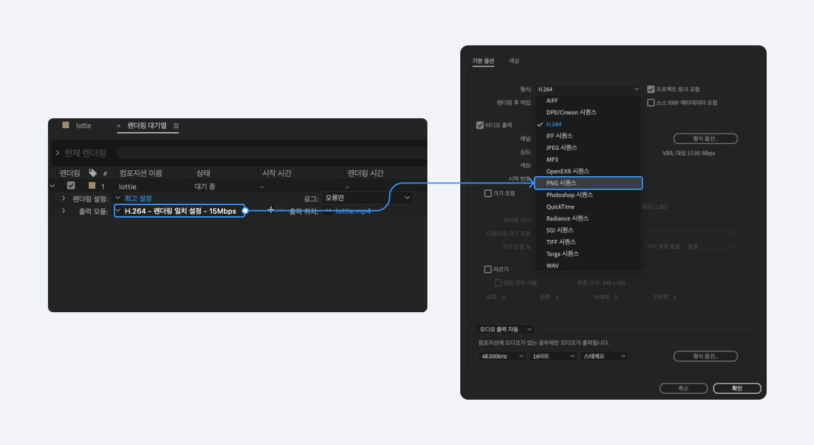Choose Targa 시퀀스 format
This screenshot has height=445, width=814.
588,254
